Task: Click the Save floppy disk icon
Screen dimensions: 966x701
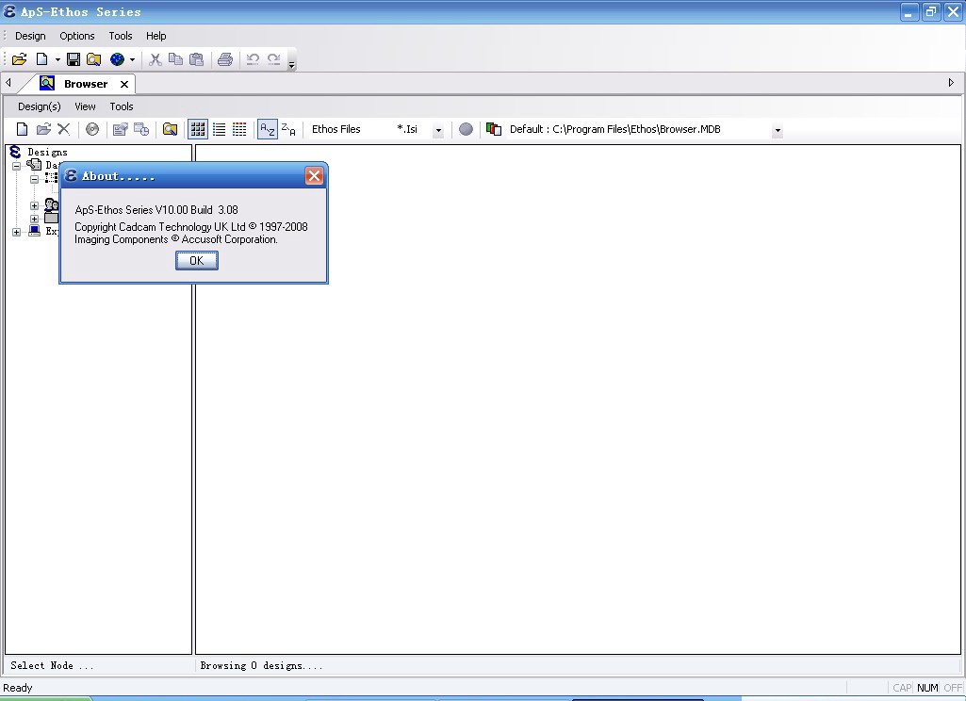Action: (74, 59)
